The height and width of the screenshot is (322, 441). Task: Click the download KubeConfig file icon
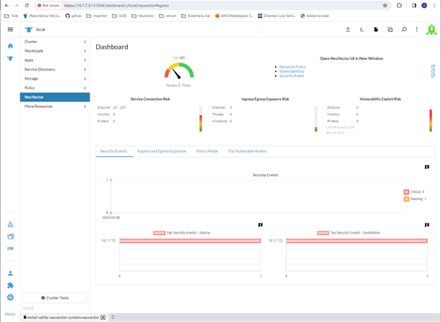point(376,30)
